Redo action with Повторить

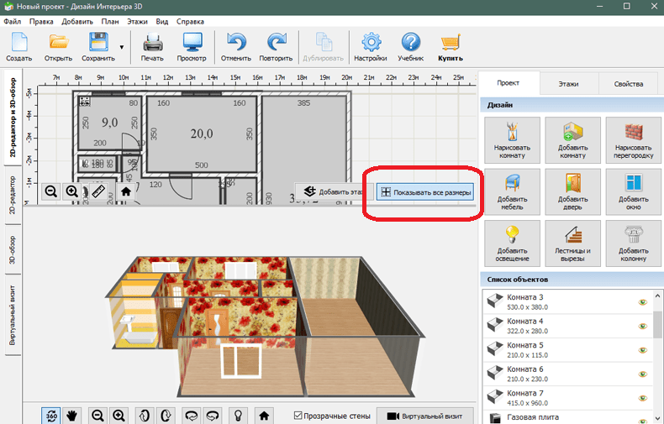[276, 46]
